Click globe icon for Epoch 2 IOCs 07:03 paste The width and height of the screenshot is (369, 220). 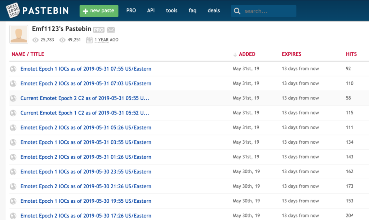[13, 84]
